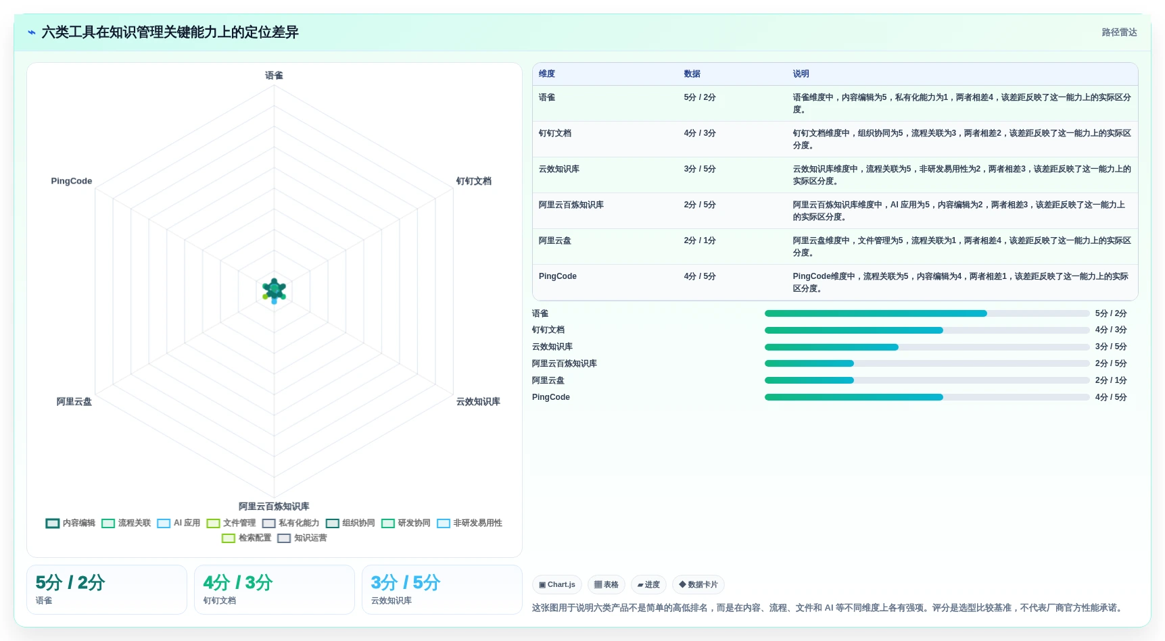1165x641 pixels.
Task: Click the 语雀 radar axis label
Action: 274,76
